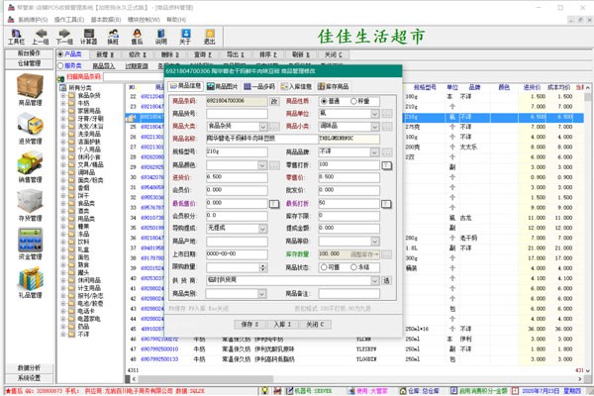Open 资金管理 calculator icon in sidebar
Viewport: 594px width, 396px height.
tap(31, 245)
